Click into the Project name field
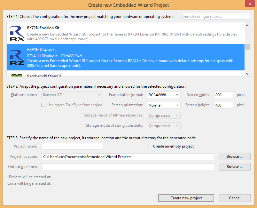 (x=72, y=146)
